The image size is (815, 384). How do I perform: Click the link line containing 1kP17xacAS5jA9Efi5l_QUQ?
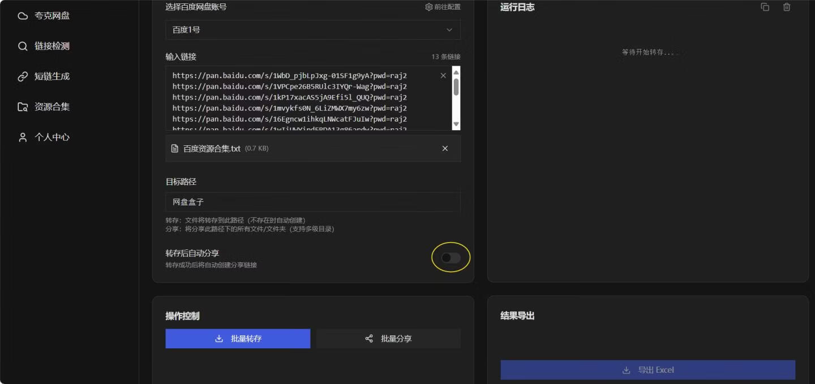click(x=290, y=97)
